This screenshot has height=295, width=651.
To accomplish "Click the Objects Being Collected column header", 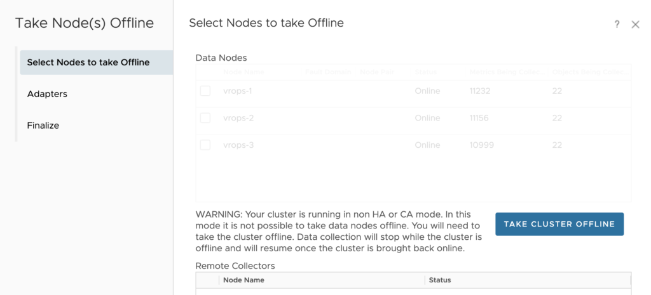I will [x=589, y=72].
